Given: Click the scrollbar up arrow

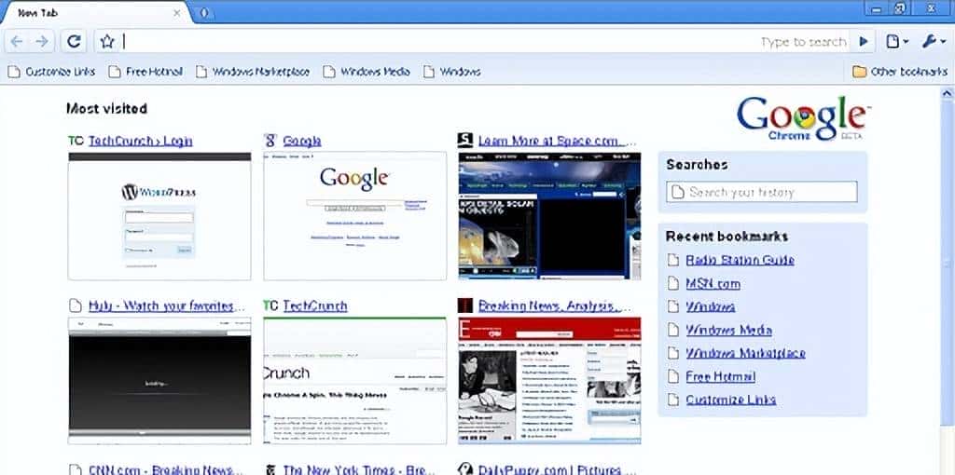Looking at the screenshot, I should (x=948, y=94).
